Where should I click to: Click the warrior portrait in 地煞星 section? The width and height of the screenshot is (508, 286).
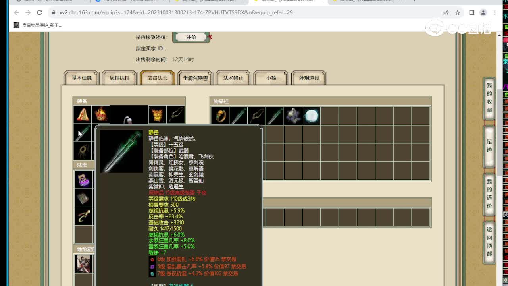pos(83,264)
